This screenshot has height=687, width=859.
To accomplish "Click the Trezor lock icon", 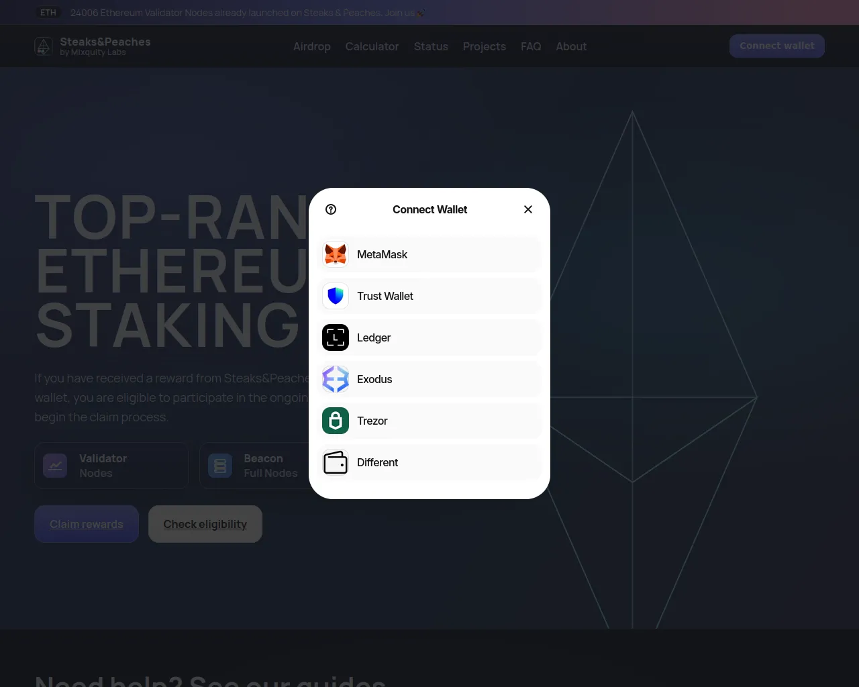I will (336, 421).
